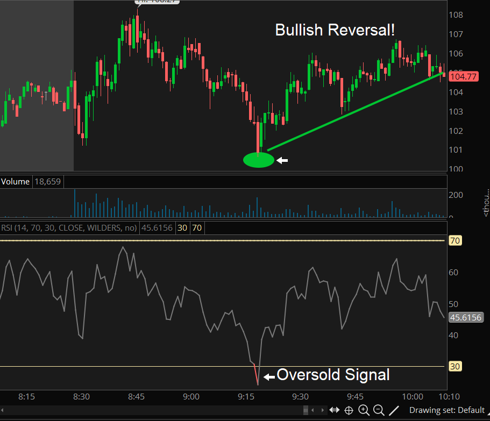Select the trendline drawing tool icon
This screenshot has height=421, width=490.
point(394,410)
